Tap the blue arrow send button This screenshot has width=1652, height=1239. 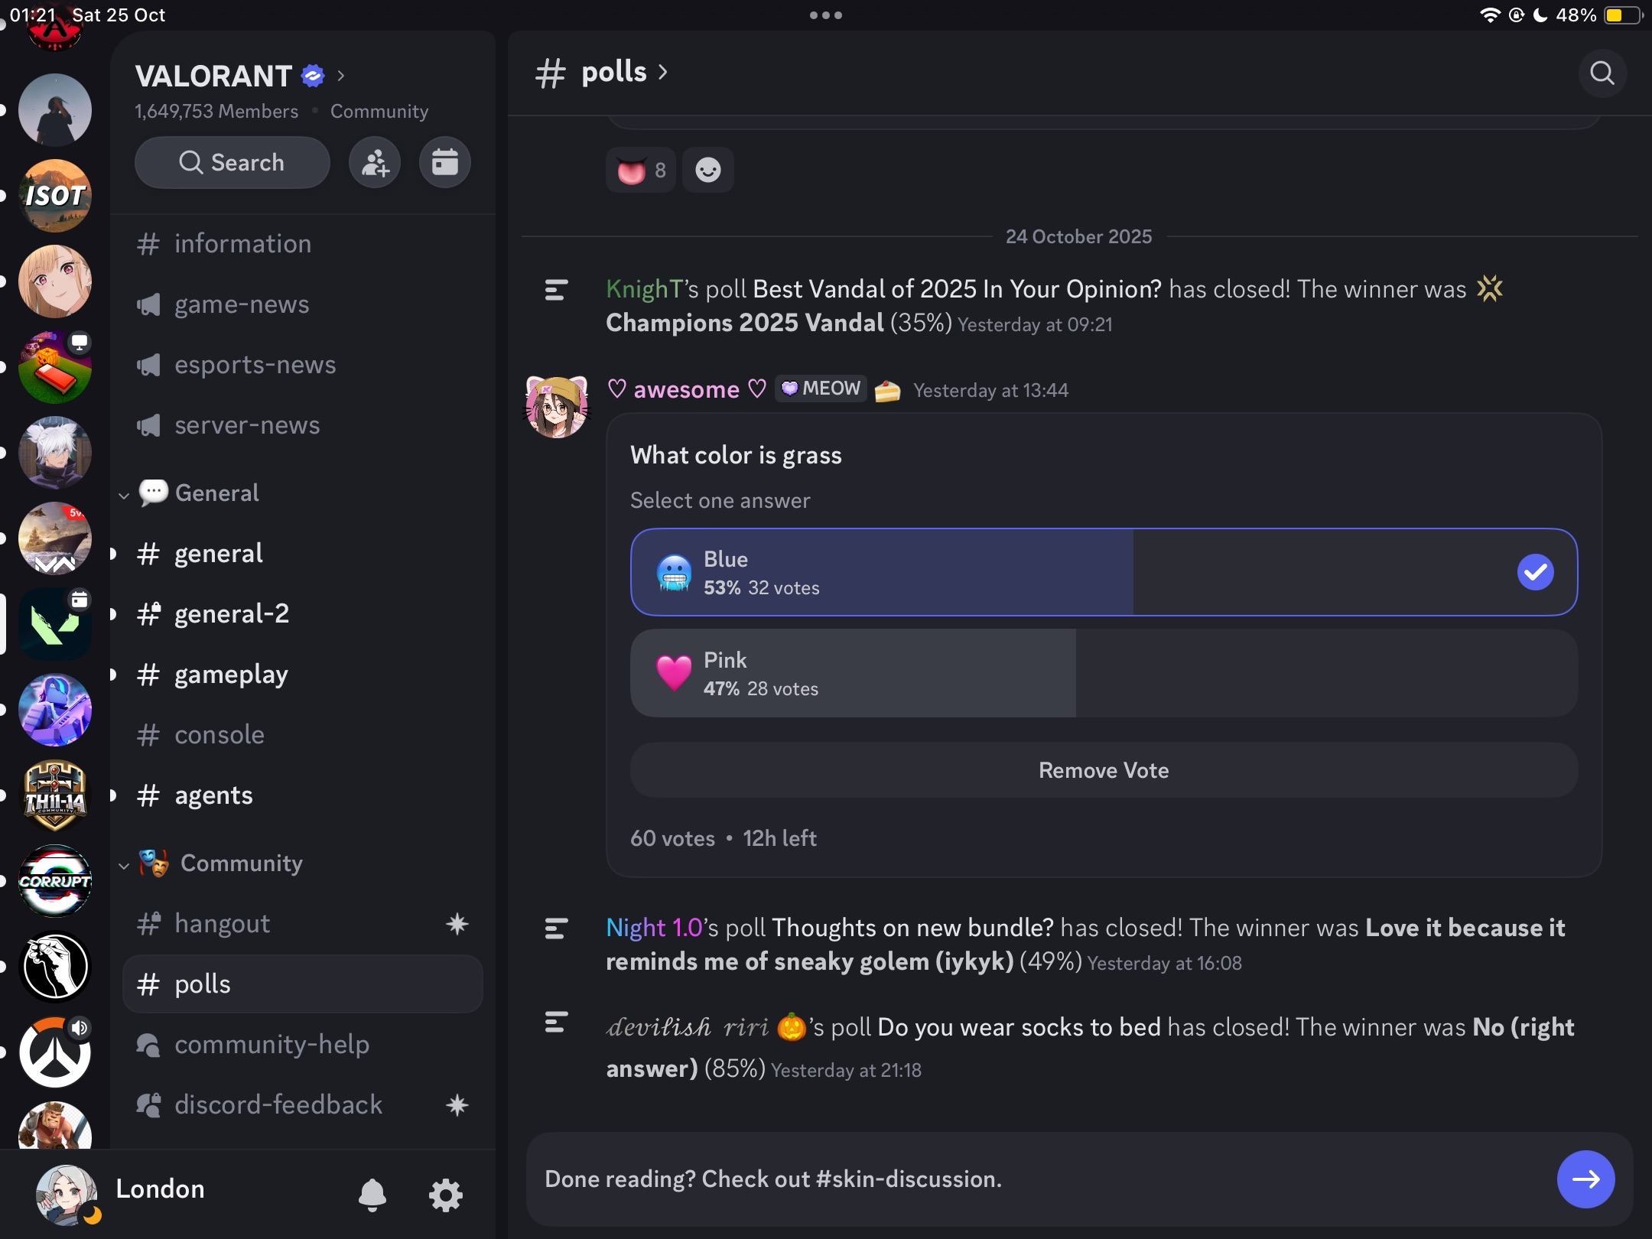(1585, 1179)
